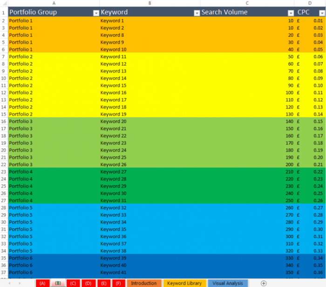Select the CPC 0.20 cell
Image resolution: width=326 pixels, height=287 pixels.
(310, 157)
